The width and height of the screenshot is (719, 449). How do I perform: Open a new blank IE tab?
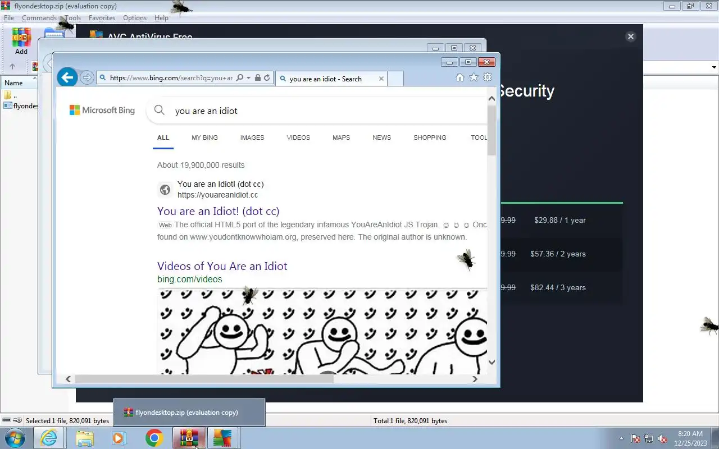395,79
